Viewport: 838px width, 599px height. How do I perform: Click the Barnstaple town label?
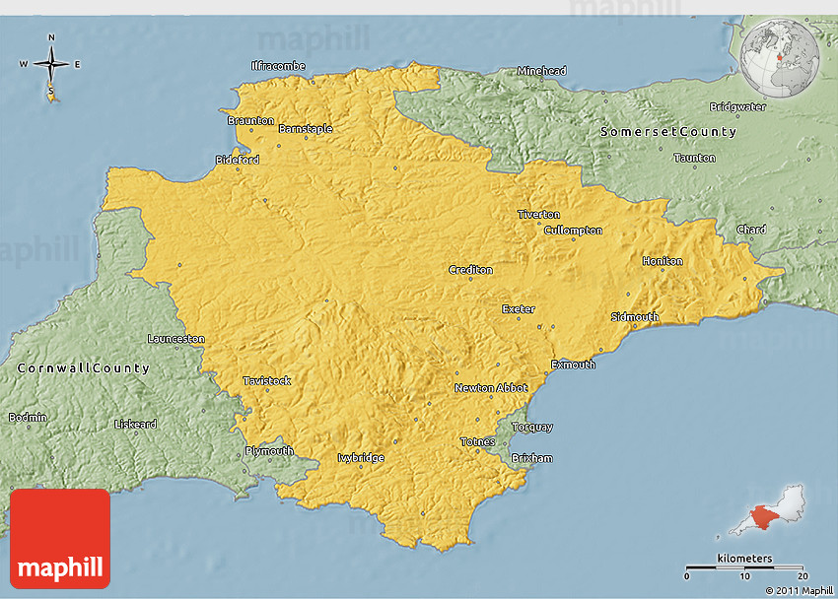[306, 129]
